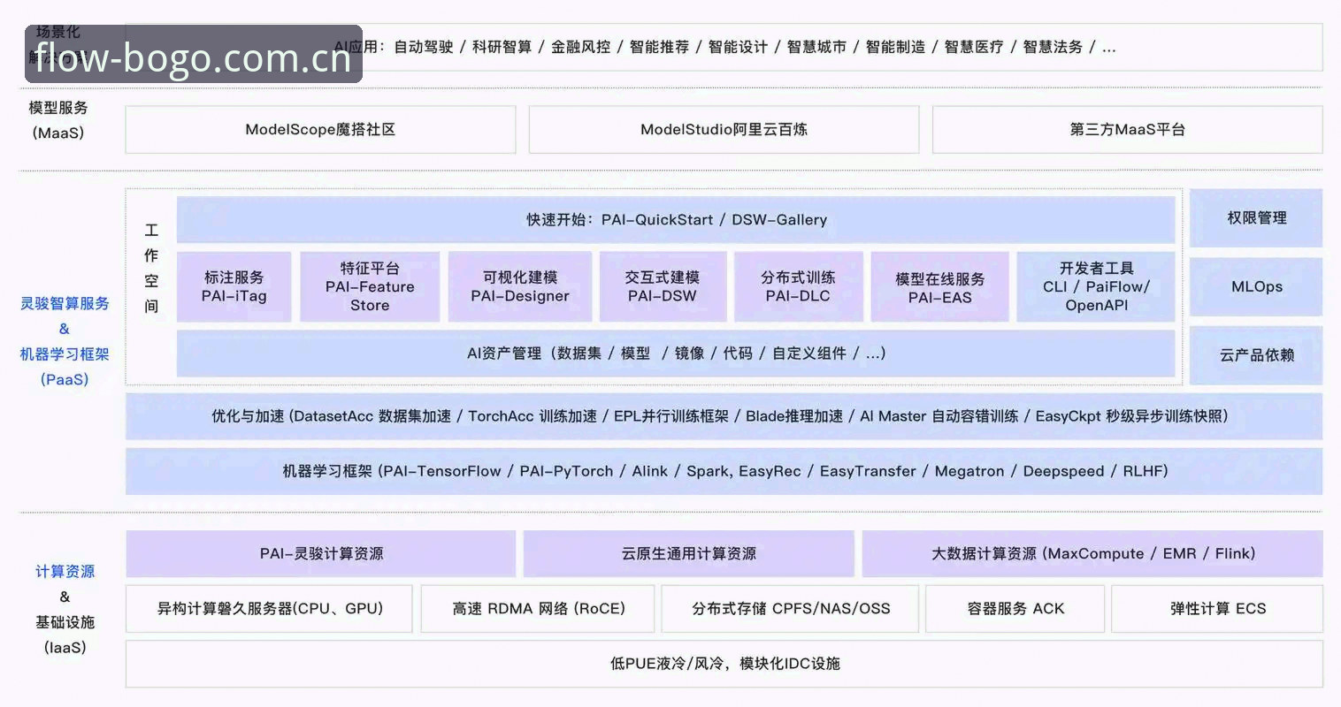Open the MLOps box
Image resolution: width=1341 pixels, height=707 pixels.
click(1256, 286)
